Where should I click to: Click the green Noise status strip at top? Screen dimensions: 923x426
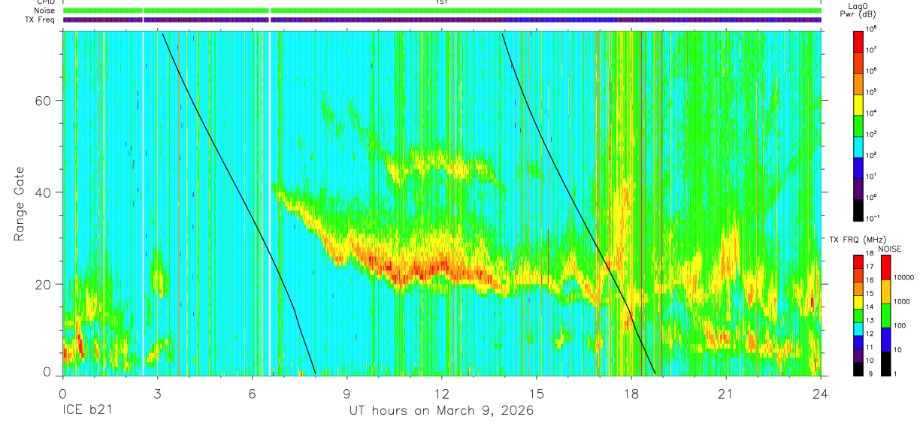(442, 11)
